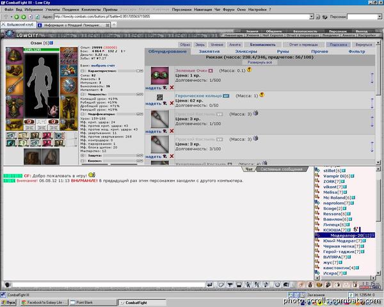Collapse the Мощность section
Screen dimensions: 384x307
tap(83, 94)
